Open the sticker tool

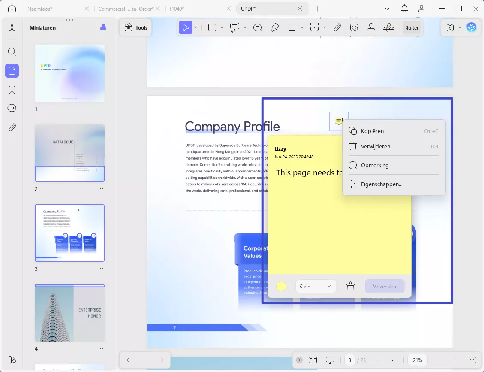coord(354,27)
